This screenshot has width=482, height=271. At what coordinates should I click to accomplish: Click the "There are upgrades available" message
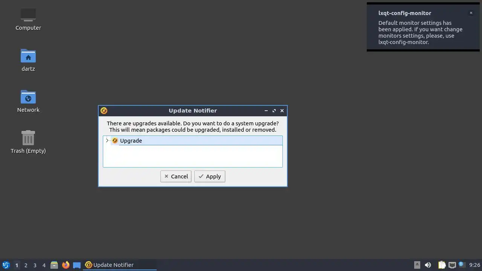(193, 126)
